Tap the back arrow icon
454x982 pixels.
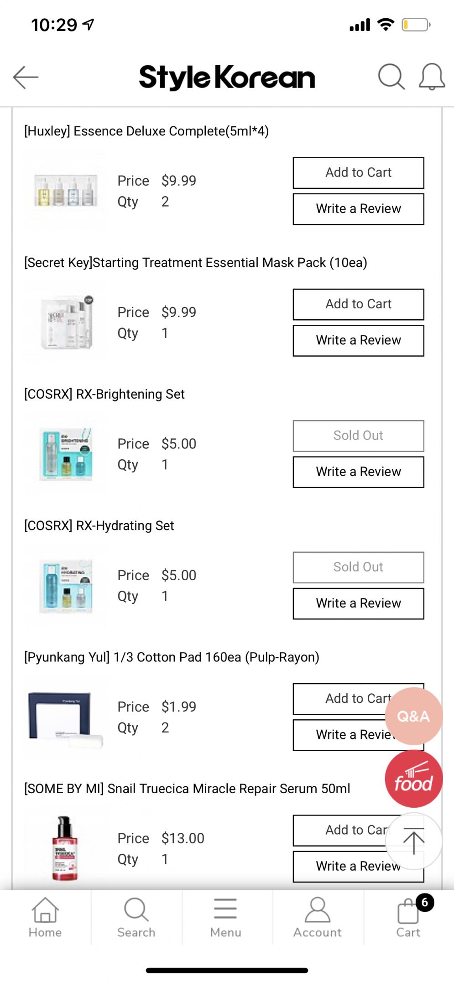pyautogui.click(x=26, y=77)
